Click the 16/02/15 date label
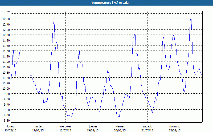This screenshot has width=213, height=133. point(11,130)
